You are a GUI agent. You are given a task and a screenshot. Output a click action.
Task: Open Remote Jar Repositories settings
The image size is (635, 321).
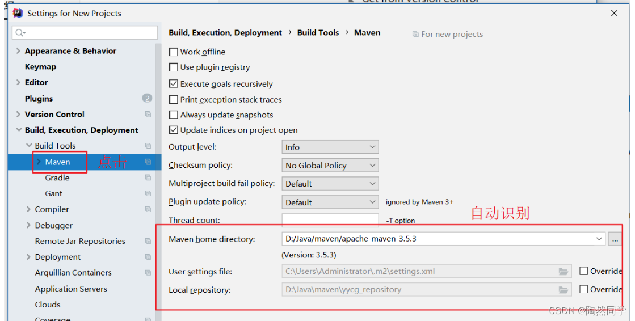click(80, 241)
